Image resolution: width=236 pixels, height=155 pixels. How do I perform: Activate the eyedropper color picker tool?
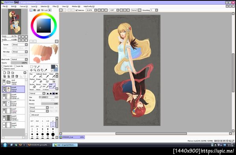coord(46,70)
